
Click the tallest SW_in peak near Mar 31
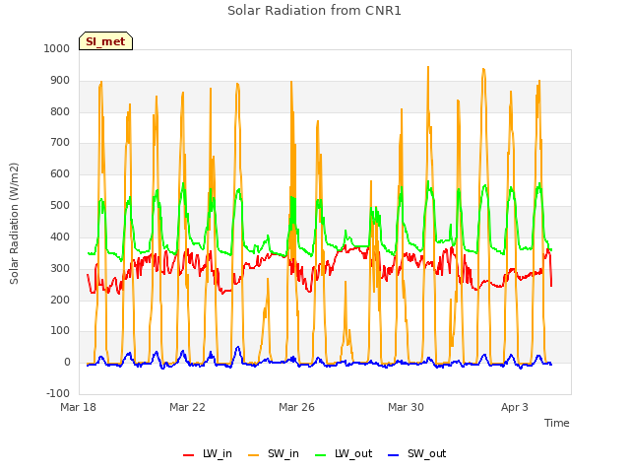(428, 68)
